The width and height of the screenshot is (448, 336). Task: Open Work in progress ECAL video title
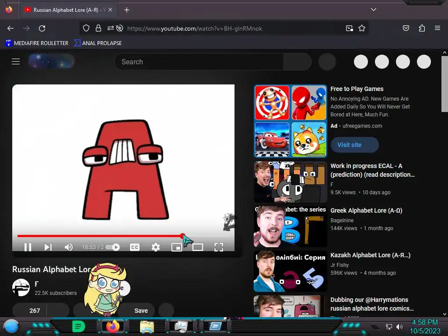(372, 170)
